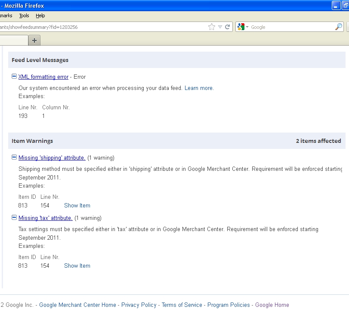
Task: Select the line number value 193
Action: (x=23, y=116)
